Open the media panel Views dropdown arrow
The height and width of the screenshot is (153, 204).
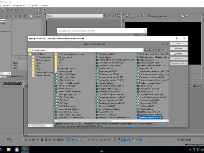pyautogui.click(x=34, y=16)
